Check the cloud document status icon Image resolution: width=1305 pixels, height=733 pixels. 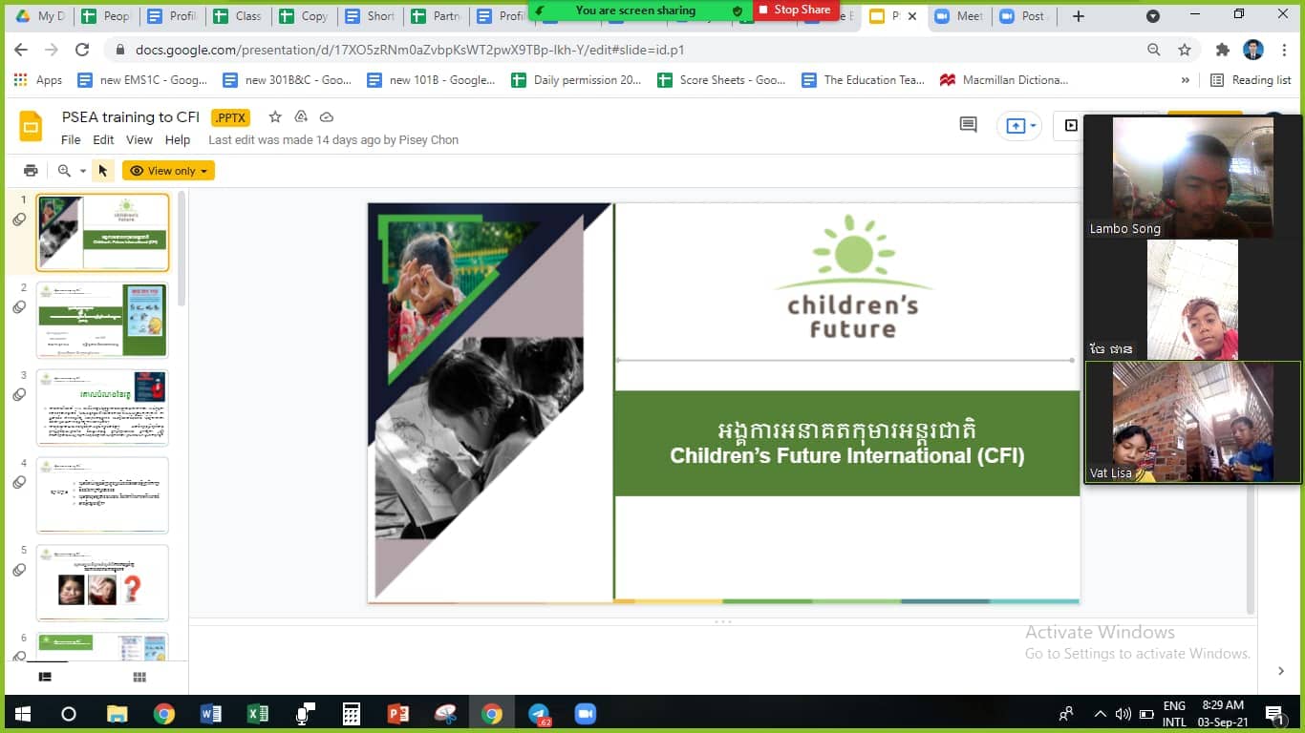tap(327, 116)
